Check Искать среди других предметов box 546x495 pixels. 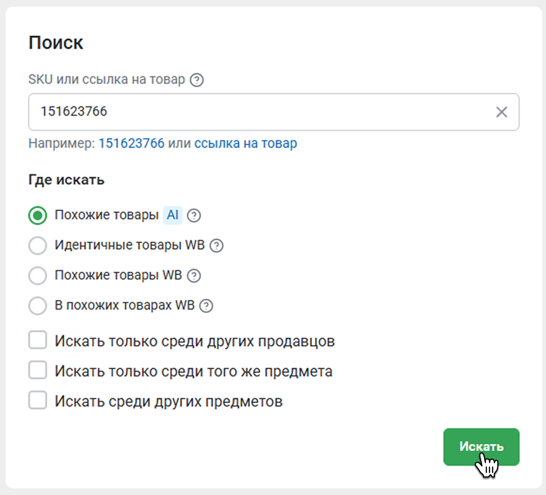tap(38, 400)
